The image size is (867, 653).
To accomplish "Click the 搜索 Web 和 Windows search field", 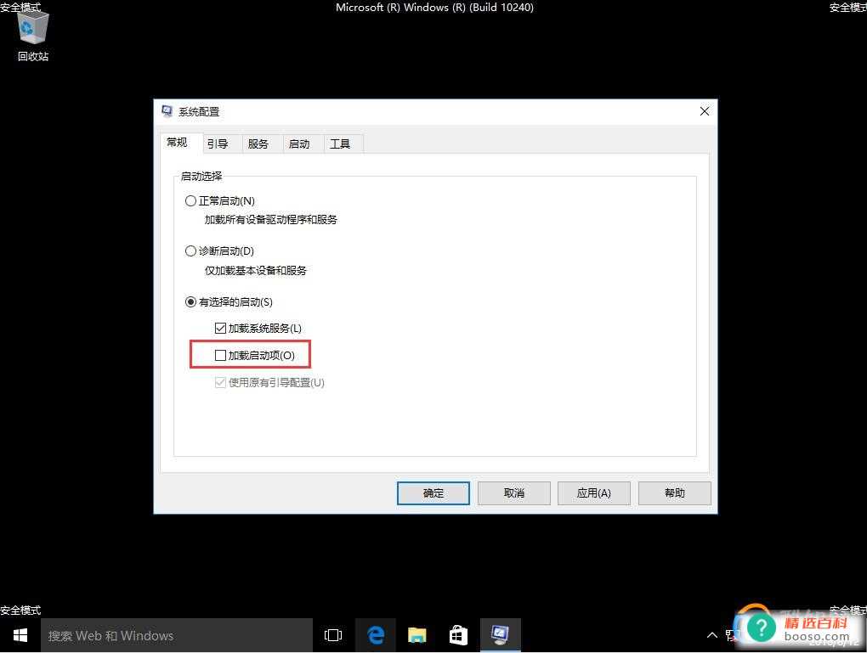I will coord(170,634).
